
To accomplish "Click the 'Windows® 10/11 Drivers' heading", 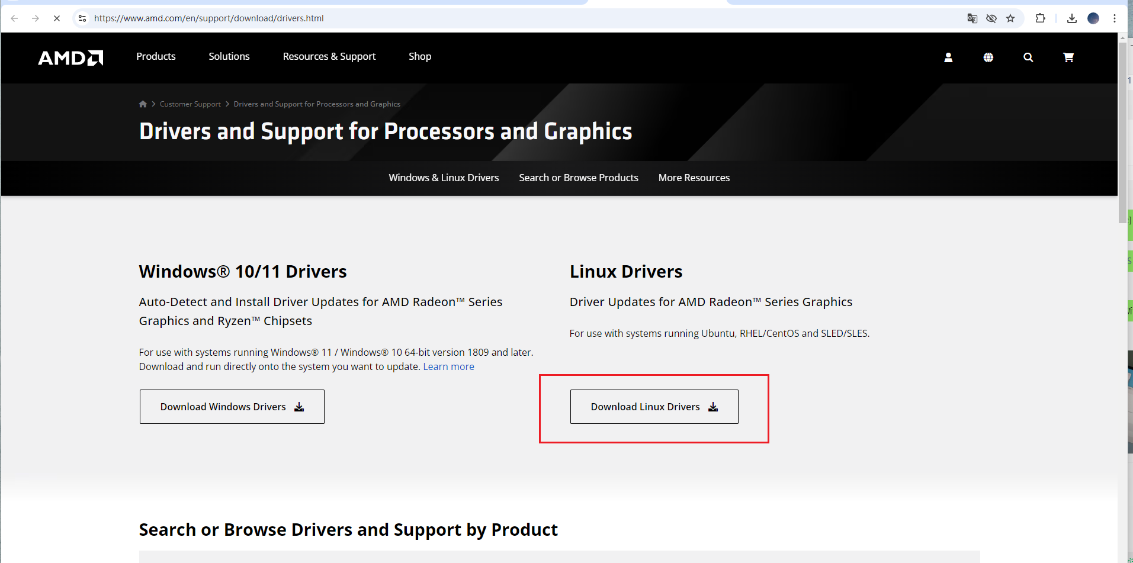I will point(243,271).
